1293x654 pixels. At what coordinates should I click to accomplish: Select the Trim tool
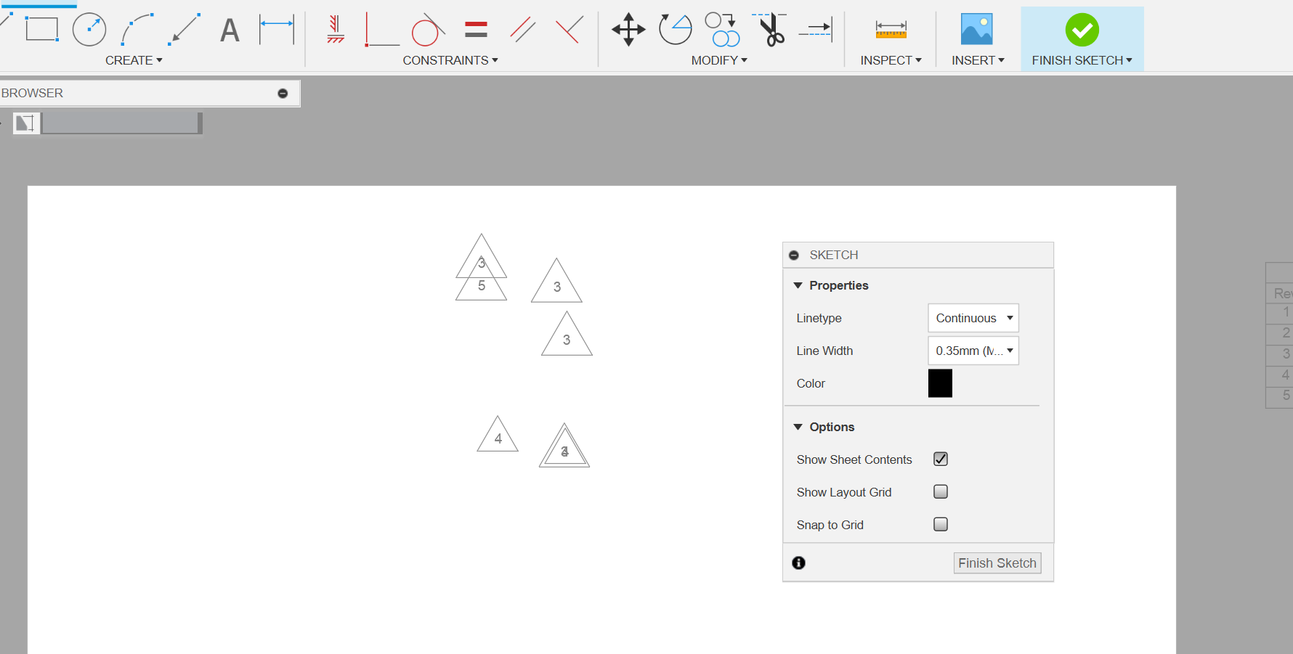771,29
